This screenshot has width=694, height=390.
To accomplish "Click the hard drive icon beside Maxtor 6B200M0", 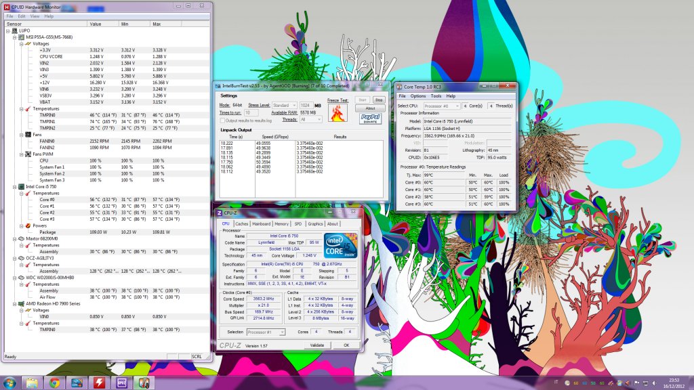I will [21, 239].
